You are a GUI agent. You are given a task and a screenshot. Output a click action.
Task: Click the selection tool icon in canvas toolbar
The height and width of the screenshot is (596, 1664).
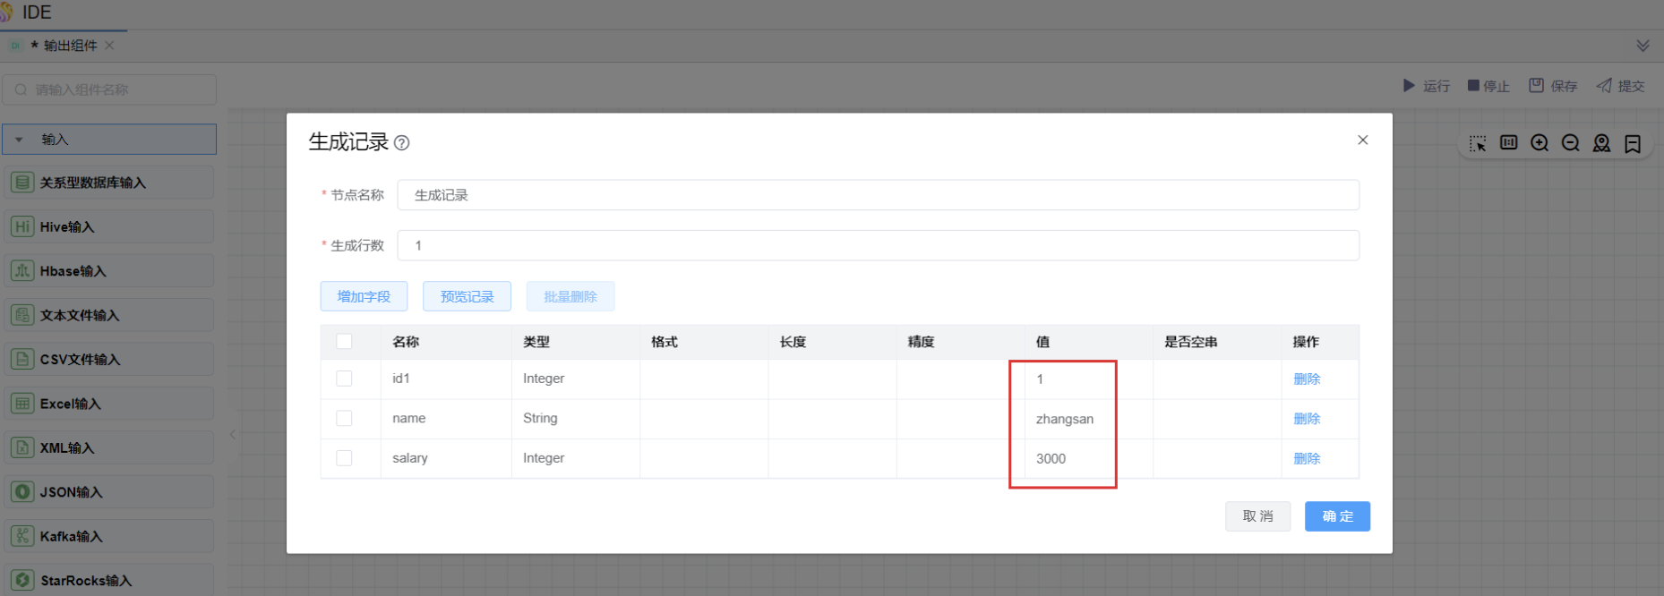click(1478, 143)
